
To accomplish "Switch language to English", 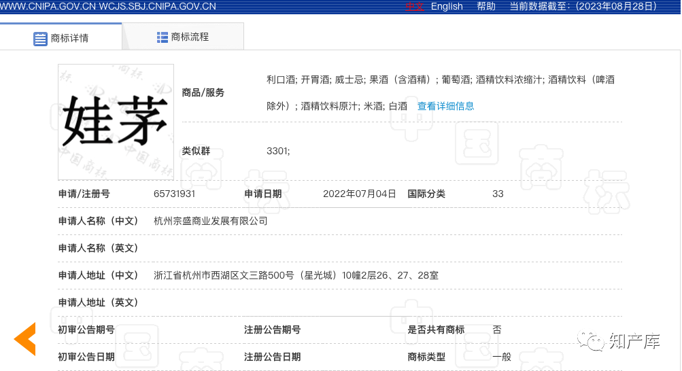I will coord(447,6).
